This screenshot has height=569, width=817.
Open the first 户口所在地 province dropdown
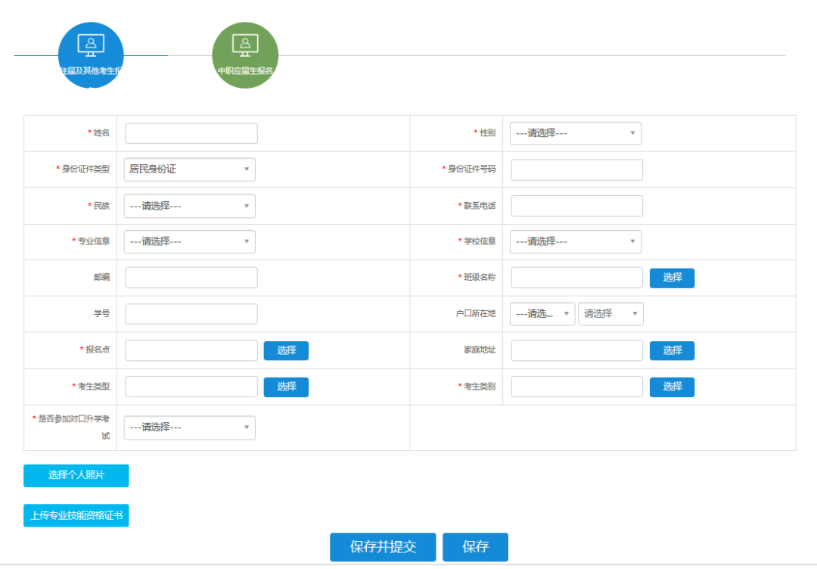click(542, 314)
